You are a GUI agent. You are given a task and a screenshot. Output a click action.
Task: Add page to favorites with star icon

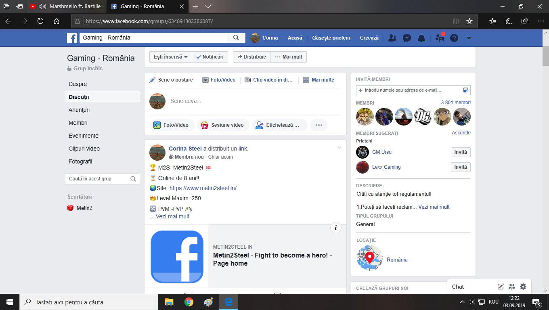pyautogui.click(x=469, y=21)
